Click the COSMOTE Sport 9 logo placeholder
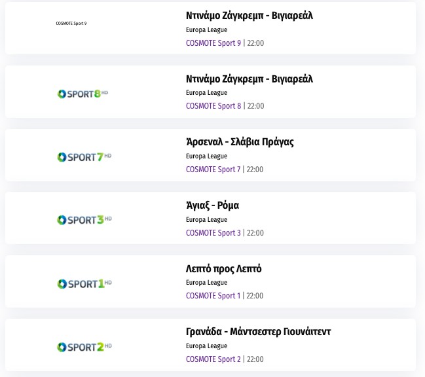Viewport: 425px width, 377px height. (71, 24)
